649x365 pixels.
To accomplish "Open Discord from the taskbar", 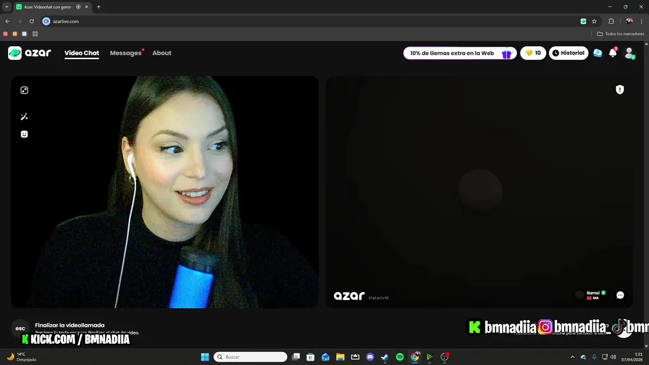I will [370, 357].
